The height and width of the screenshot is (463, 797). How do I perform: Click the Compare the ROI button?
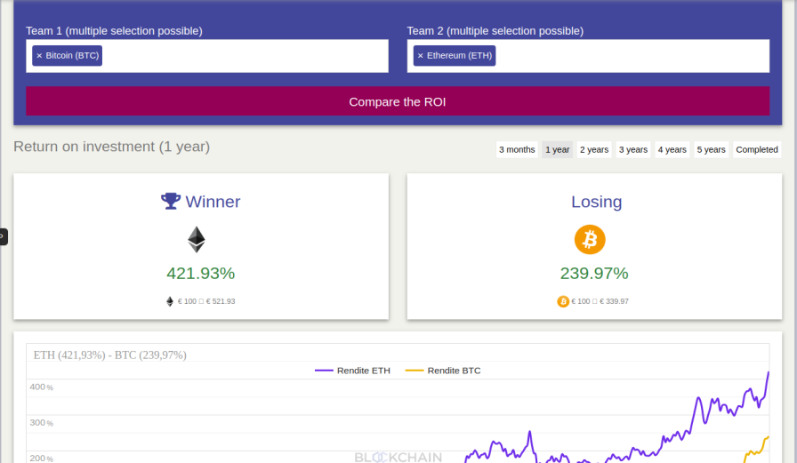pos(398,101)
